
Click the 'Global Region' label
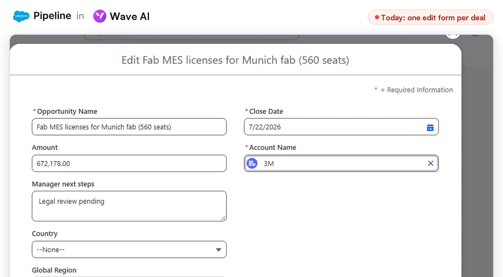point(54,270)
